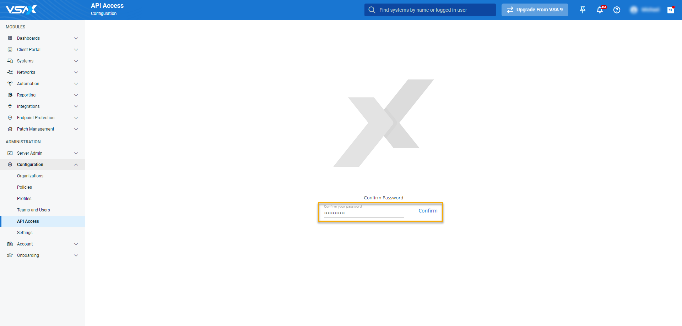Expand the Networks chevron
Screen dimensions: 682x326
coord(76,72)
